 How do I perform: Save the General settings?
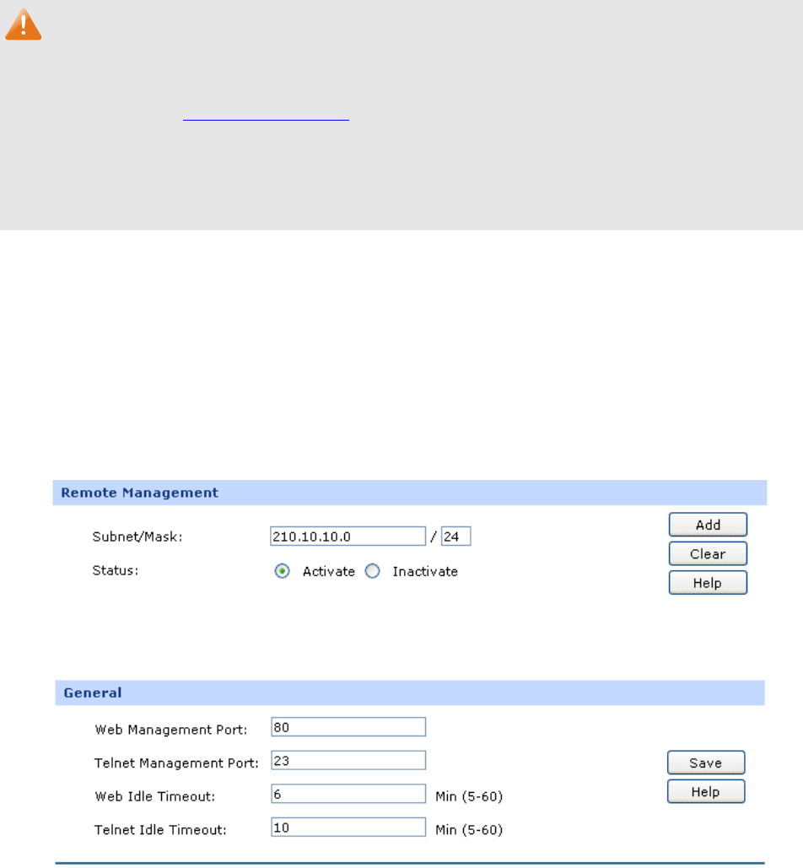pos(706,763)
